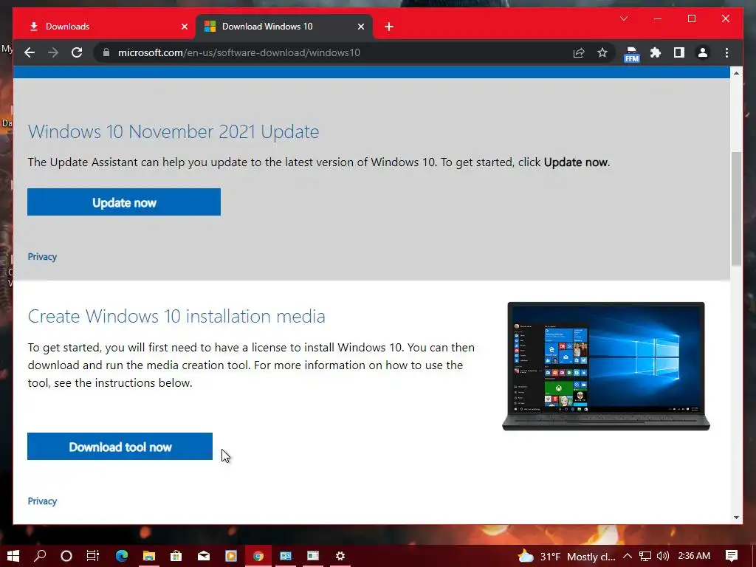
Task: Click the scrollbar up arrow
Action: click(736, 73)
